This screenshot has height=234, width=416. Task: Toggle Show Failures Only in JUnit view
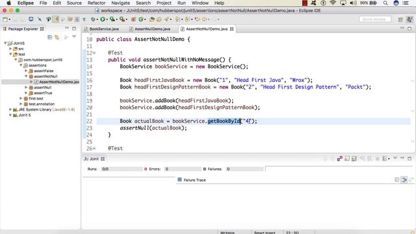(x=339, y=159)
